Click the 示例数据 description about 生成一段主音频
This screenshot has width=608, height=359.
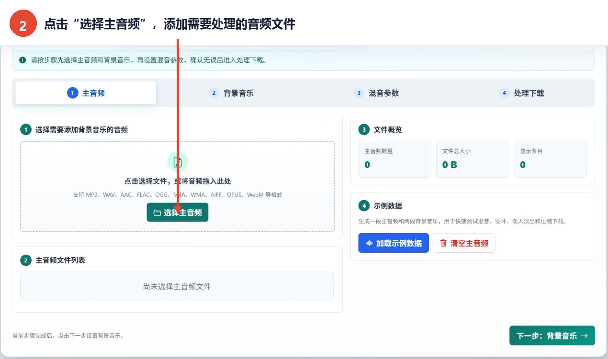(x=462, y=221)
